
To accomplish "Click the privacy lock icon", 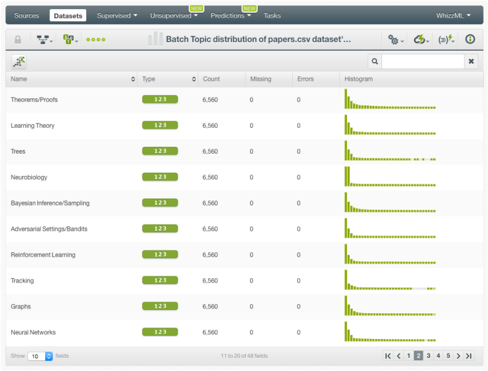I will pyautogui.click(x=17, y=40).
